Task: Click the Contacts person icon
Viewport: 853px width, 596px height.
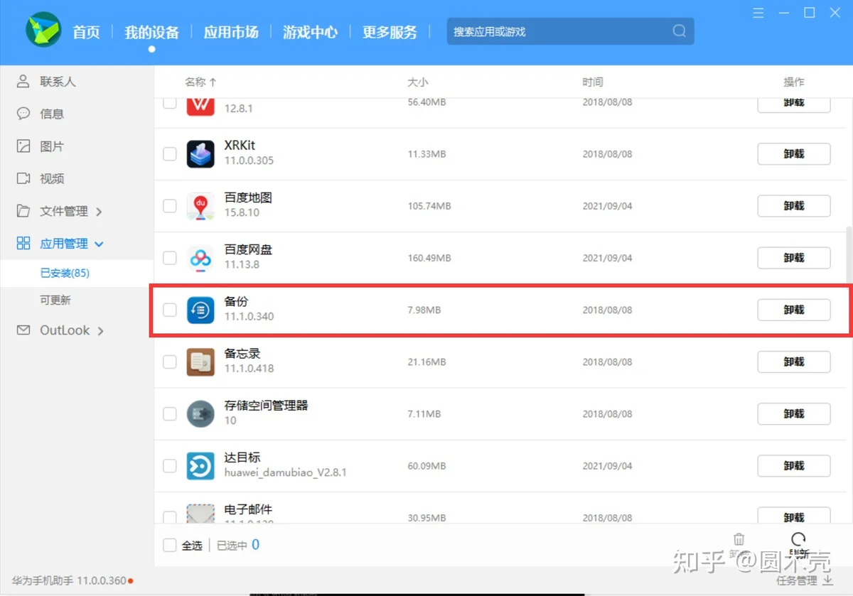Action: [23, 81]
